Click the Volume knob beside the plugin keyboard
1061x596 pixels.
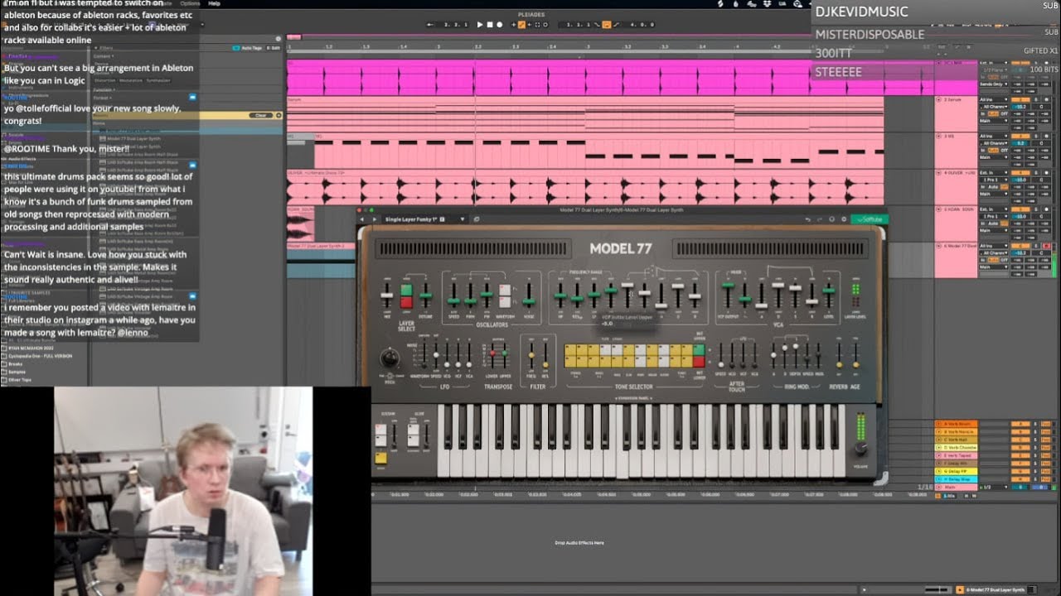(861, 448)
